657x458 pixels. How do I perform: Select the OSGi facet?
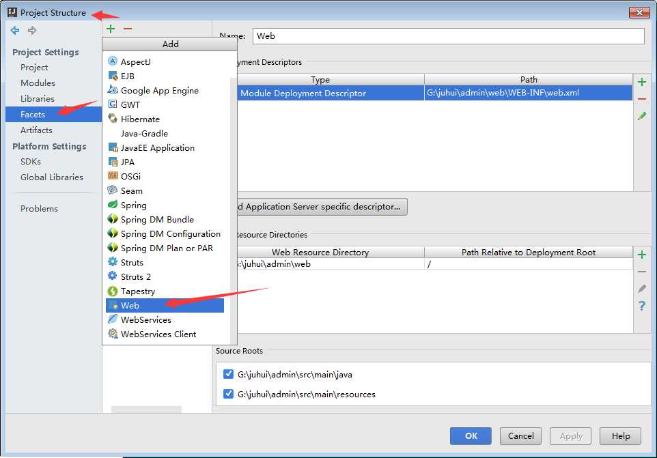pyautogui.click(x=165, y=176)
